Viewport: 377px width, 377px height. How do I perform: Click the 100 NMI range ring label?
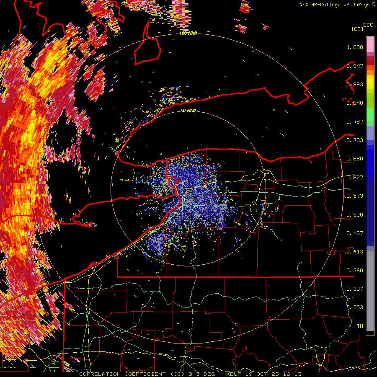(188, 33)
